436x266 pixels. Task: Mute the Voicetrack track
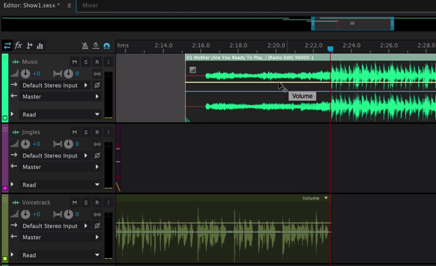click(75, 202)
